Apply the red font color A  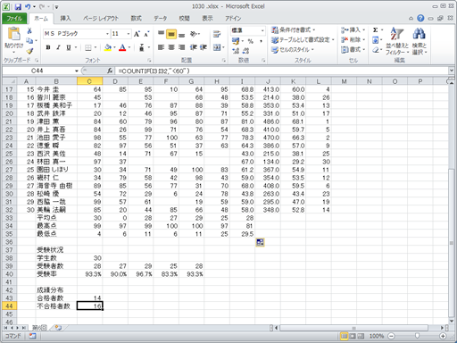tap(122, 47)
